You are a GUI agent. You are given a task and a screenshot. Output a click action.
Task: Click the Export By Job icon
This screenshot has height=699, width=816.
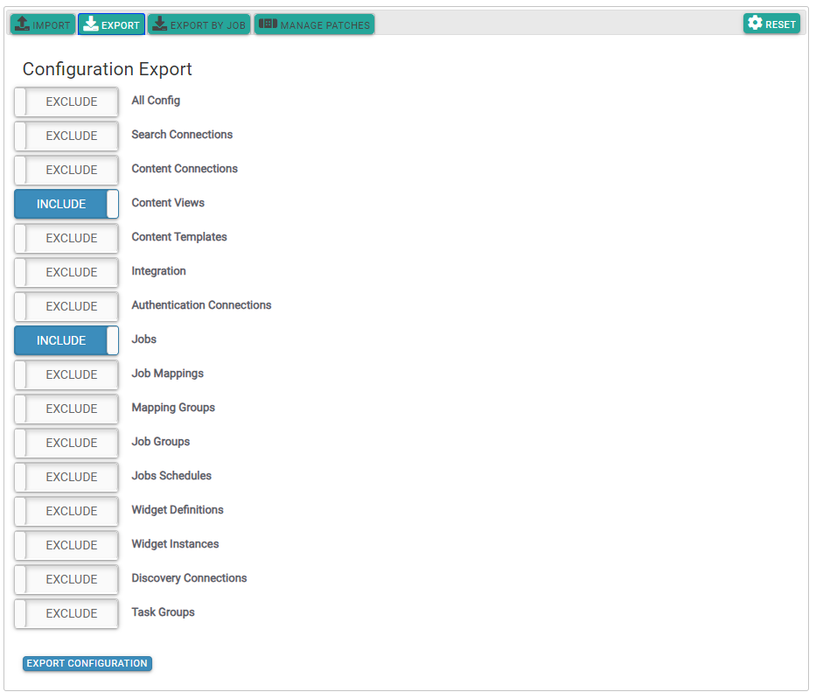pyautogui.click(x=159, y=24)
